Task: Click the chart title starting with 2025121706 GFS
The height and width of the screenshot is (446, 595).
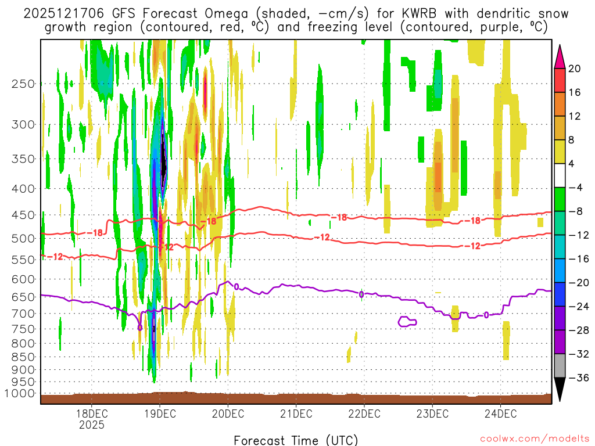Action: pyautogui.click(x=296, y=14)
